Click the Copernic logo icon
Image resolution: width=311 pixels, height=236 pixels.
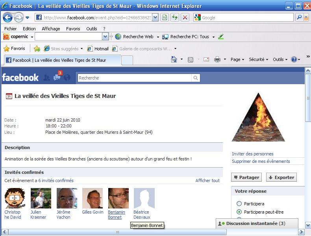coord(6,37)
